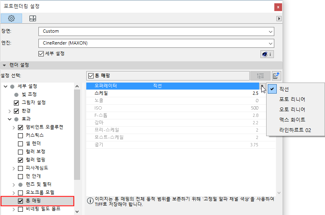Disable the 컬러 맵핑 checkbox

click(x=20, y=160)
